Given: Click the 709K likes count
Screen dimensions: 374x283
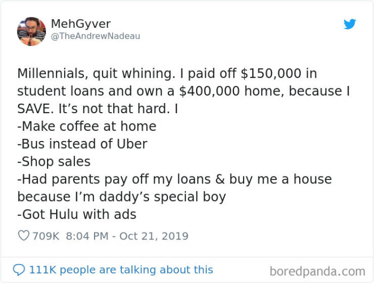Looking at the screenshot, I should pyautogui.click(x=46, y=235).
